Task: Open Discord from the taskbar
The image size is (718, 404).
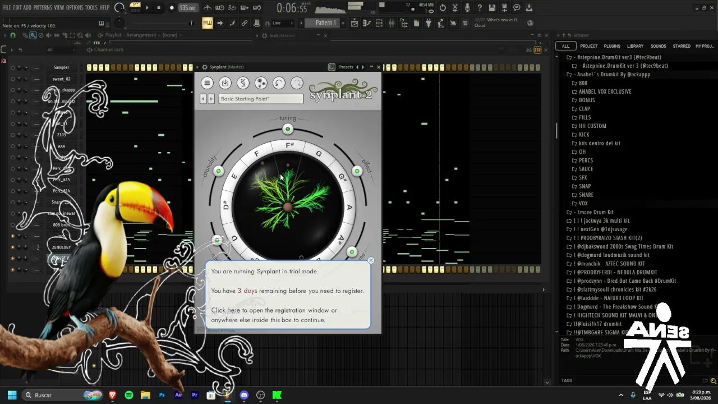Action: click(x=244, y=395)
